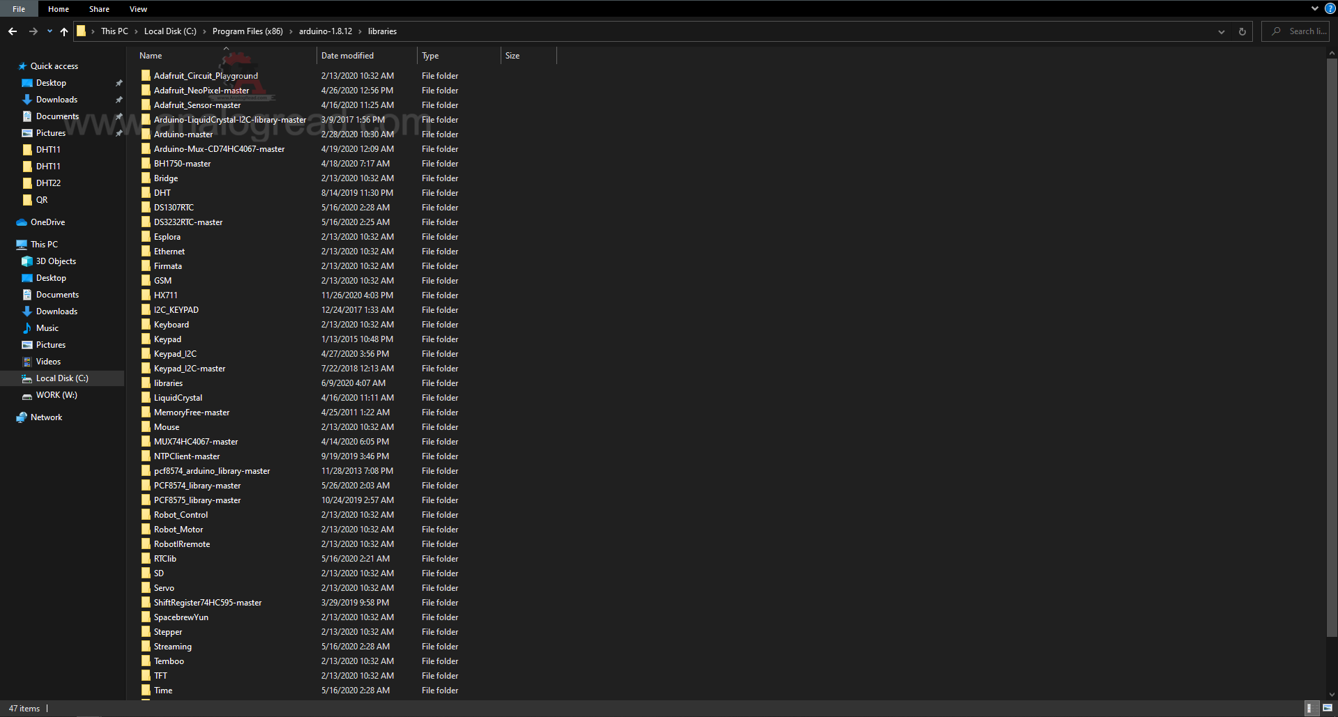Switch to Large icons view in status bar
Viewport: 1338px width, 717px height.
click(x=1327, y=708)
